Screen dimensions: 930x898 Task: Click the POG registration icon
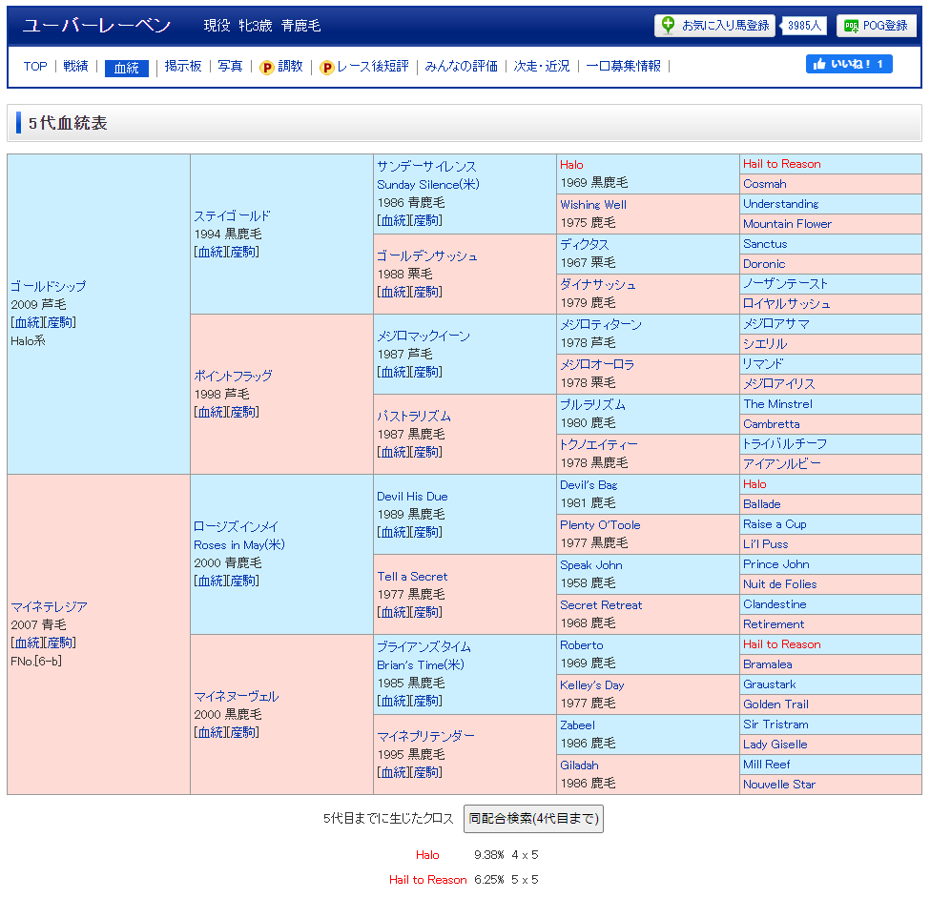point(851,26)
